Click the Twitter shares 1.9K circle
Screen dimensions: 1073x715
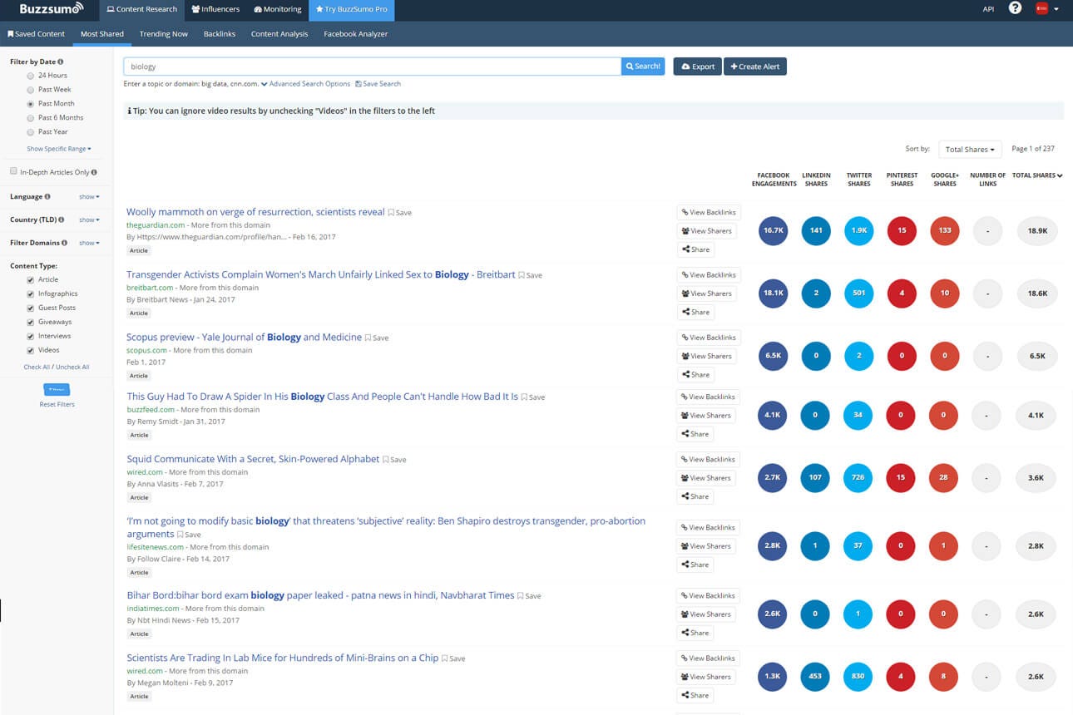858,230
